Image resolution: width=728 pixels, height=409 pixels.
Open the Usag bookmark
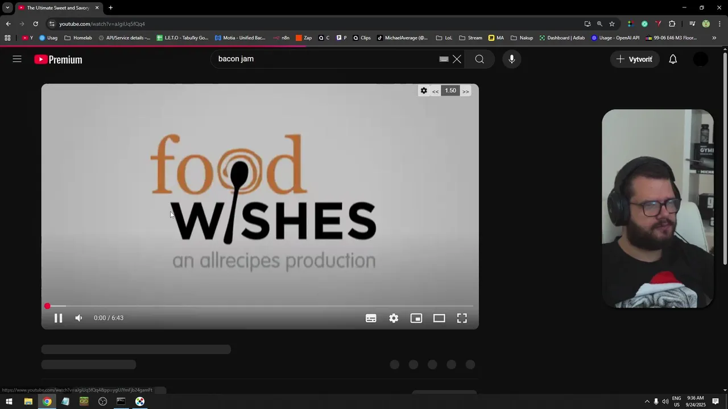coord(48,38)
